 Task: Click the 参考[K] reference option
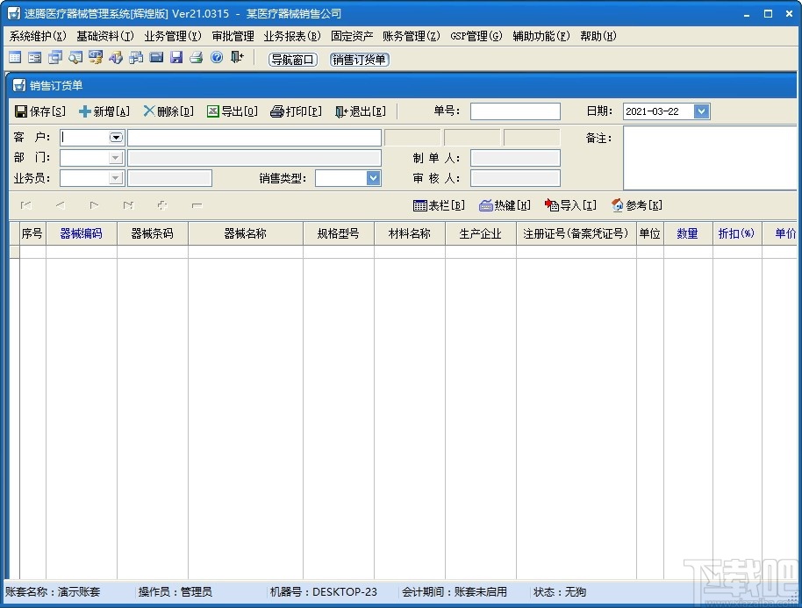[x=636, y=204]
